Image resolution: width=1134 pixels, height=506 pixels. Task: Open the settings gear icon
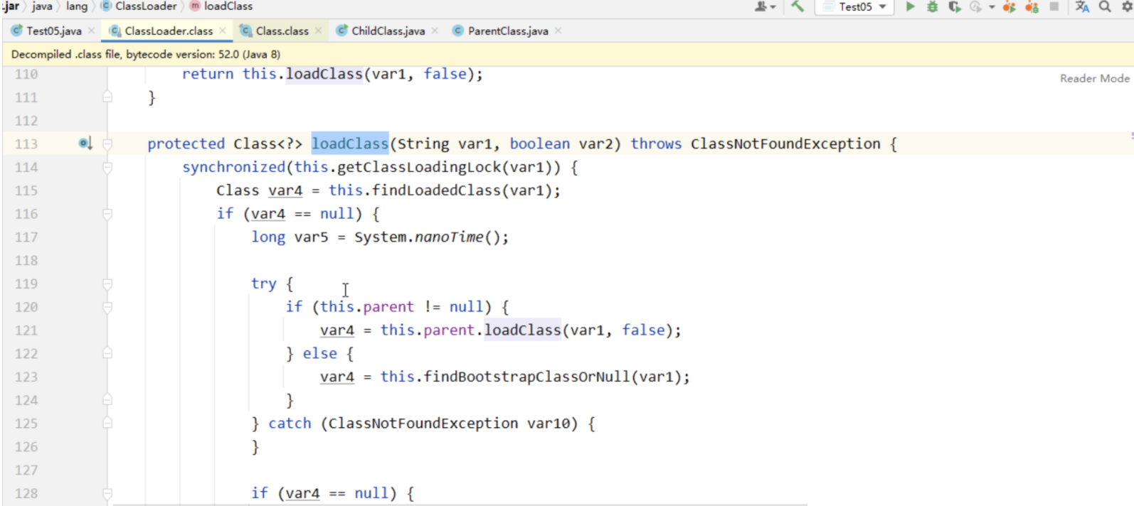(x=1127, y=6)
